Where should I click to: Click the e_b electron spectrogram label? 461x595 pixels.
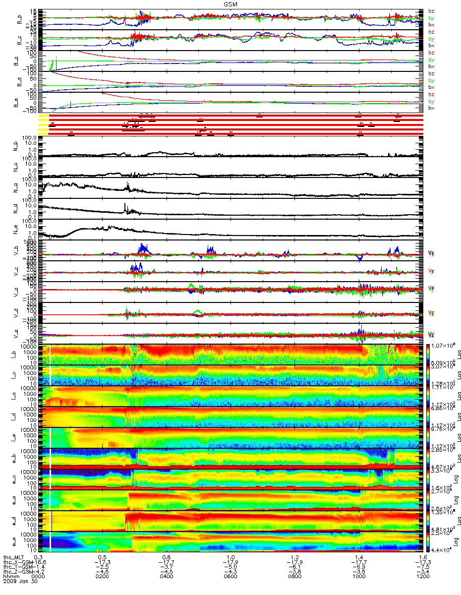click(13, 459)
